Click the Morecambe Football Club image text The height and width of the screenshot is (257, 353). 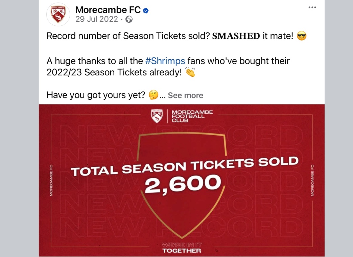192,116
